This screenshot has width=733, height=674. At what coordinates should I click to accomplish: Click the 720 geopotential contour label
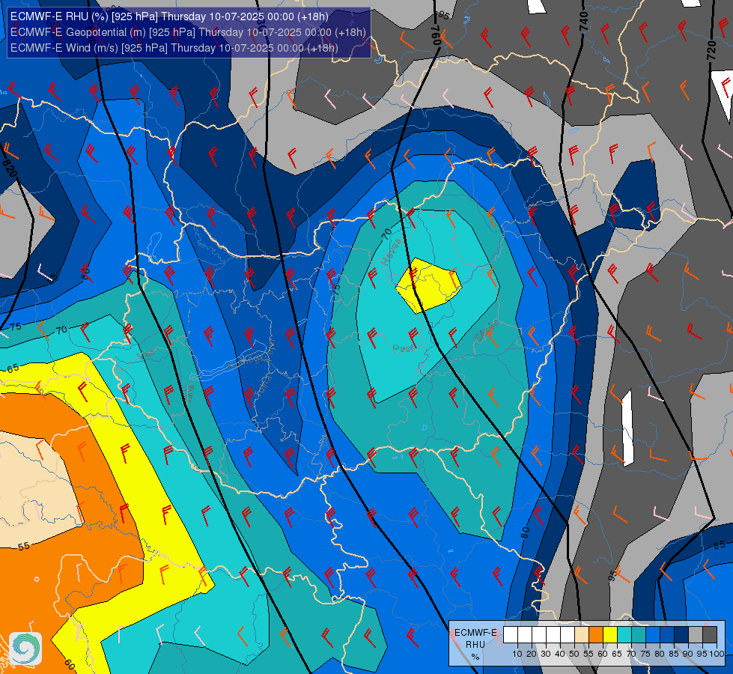(711, 50)
